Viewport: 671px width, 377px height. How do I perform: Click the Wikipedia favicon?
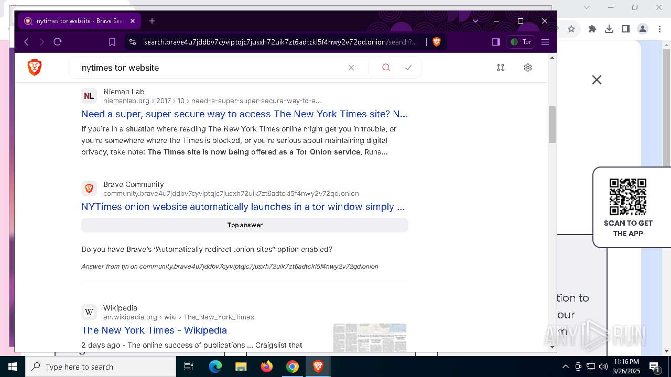(x=89, y=312)
